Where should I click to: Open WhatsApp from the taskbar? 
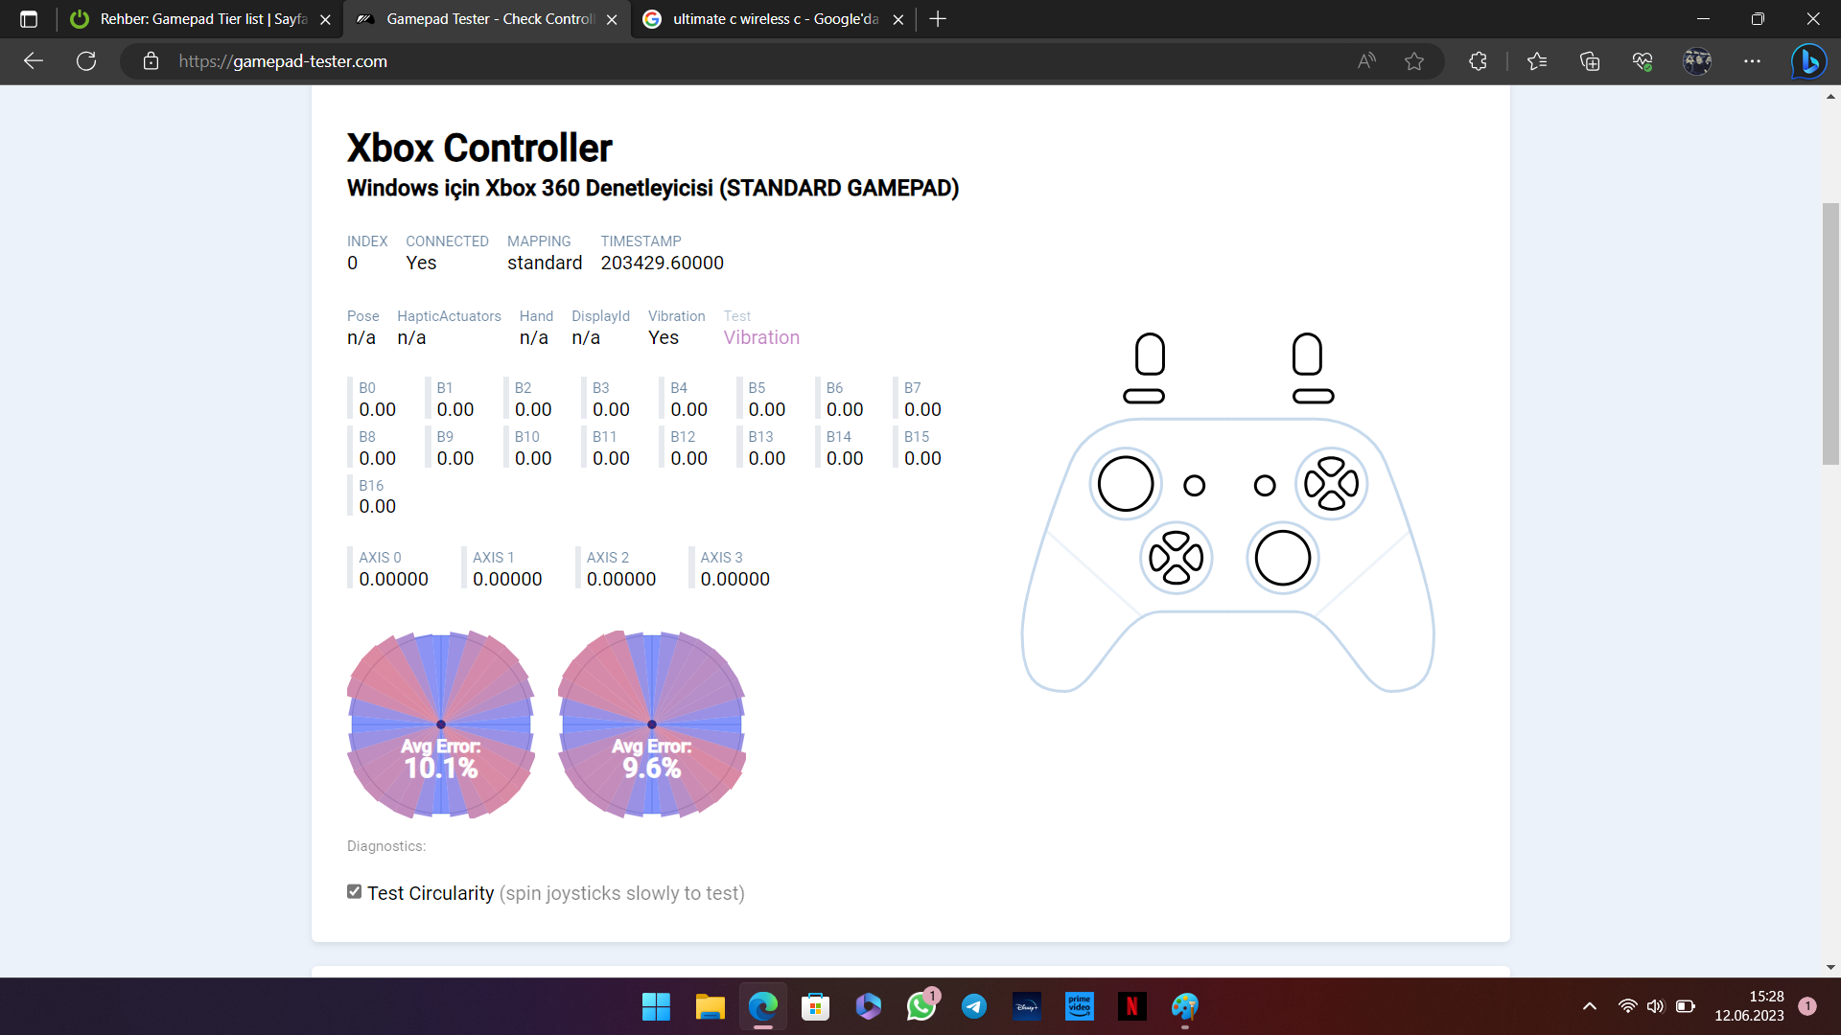click(x=921, y=1006)
